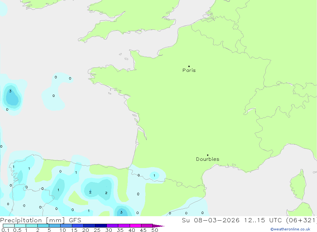Click the Paris city label
The image size is (317, 232).
click(189, 70)
